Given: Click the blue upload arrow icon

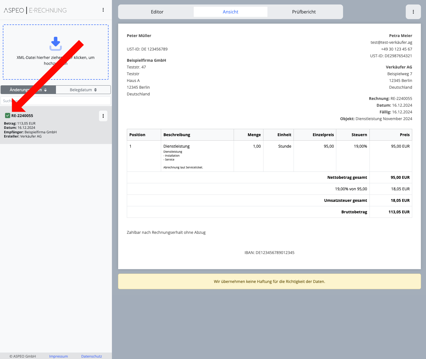Looking at the screenshot, I should (x=56, y=44).
